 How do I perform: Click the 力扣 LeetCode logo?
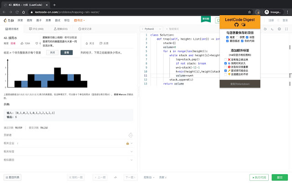coord(9,20)
